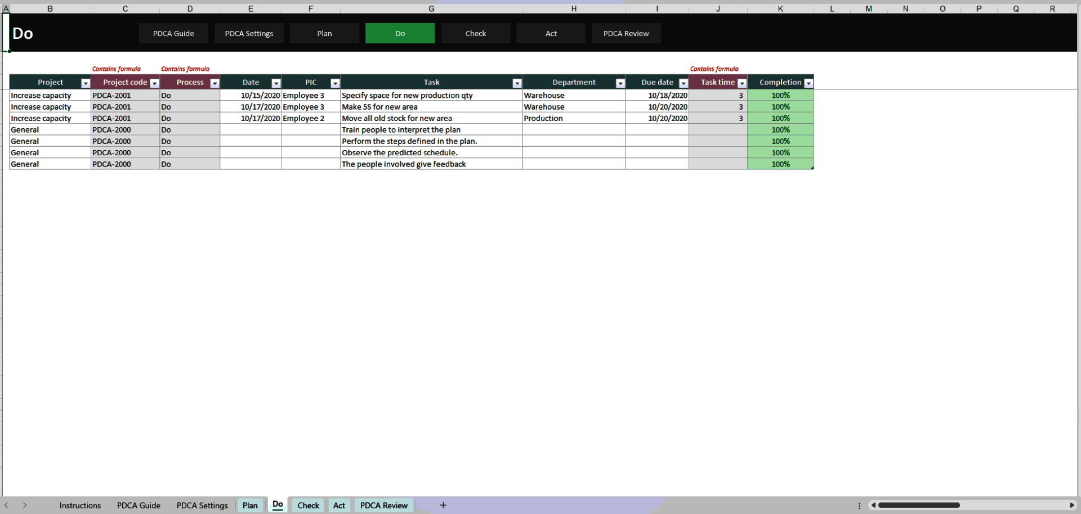The height and width of the screenshot is (514, 1081).
Task: Open the PIC column filter
Action: (x=336, y=82)
